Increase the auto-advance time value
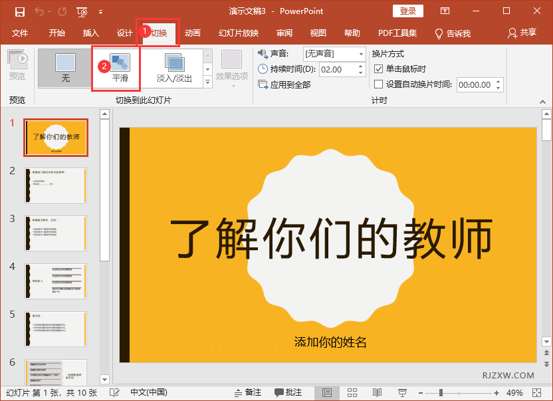This screenshot has height=401, width=553. [498, 82]
